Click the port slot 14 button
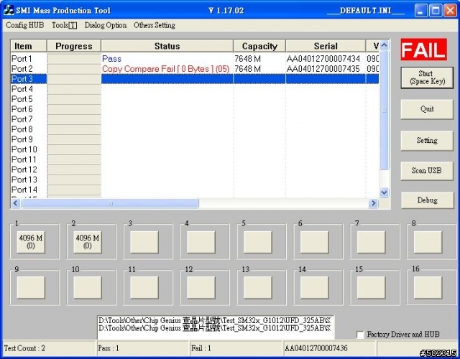Screen dimensions: 460x359 pyautogui.click(x=314, y=287)
